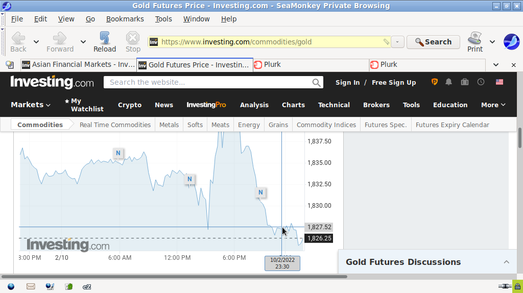Open the InvestingPro orange shield icon
This screenshot has height=293, width=523.
click(434, 82)
